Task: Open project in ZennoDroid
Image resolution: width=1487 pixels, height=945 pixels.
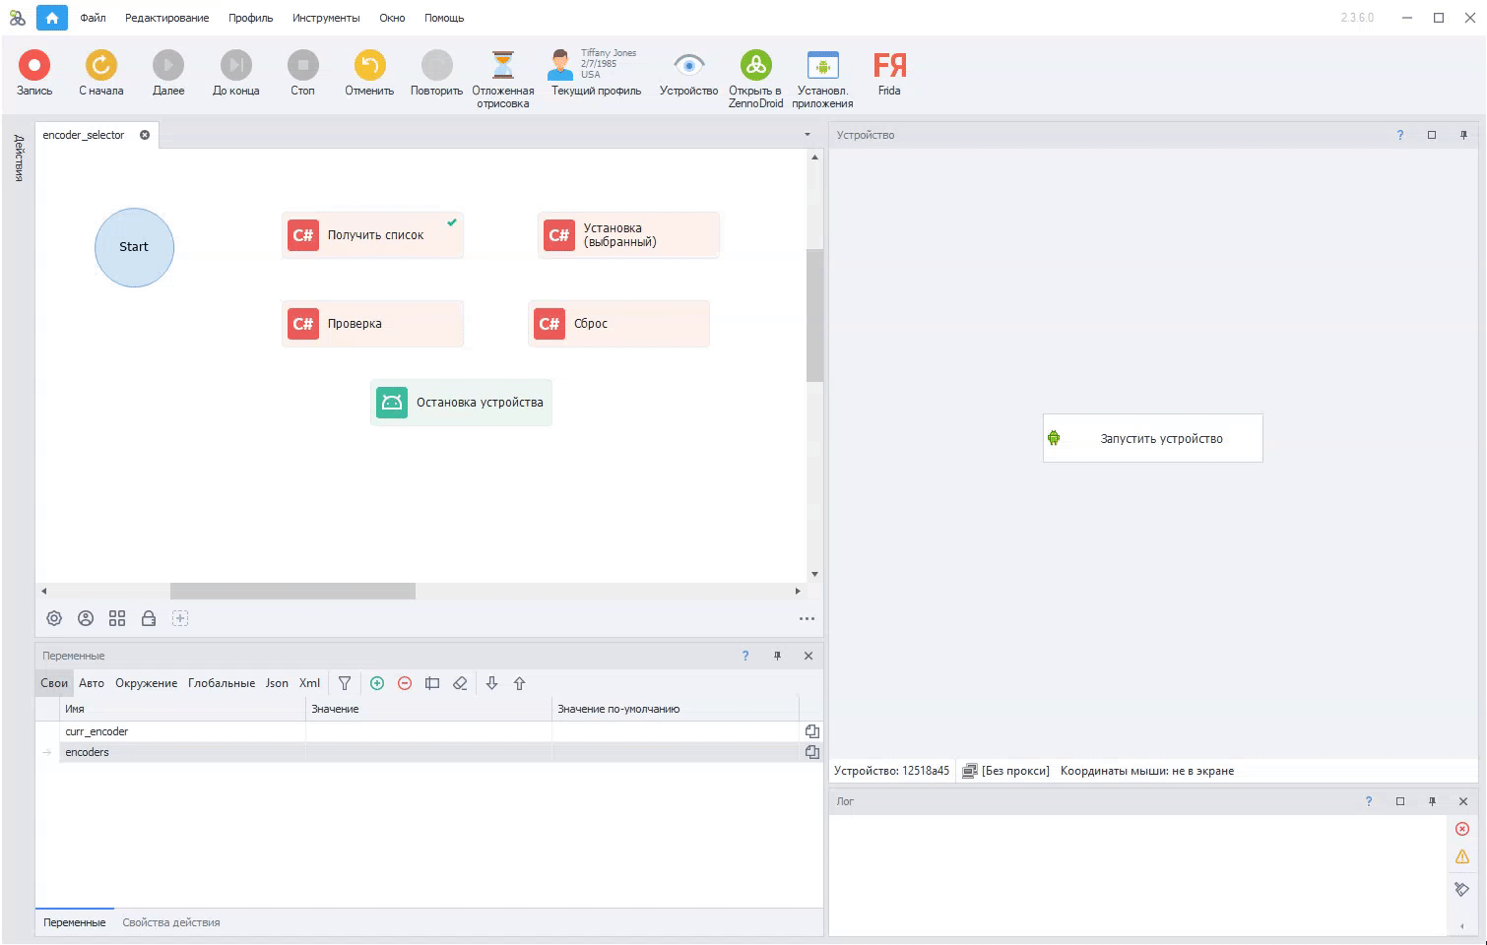Action: tap(754, 63)
